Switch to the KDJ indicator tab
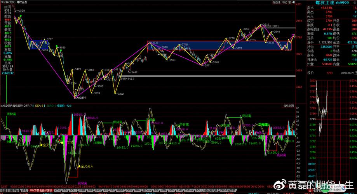Screen dimensions: 357x194 click(57, 191)
